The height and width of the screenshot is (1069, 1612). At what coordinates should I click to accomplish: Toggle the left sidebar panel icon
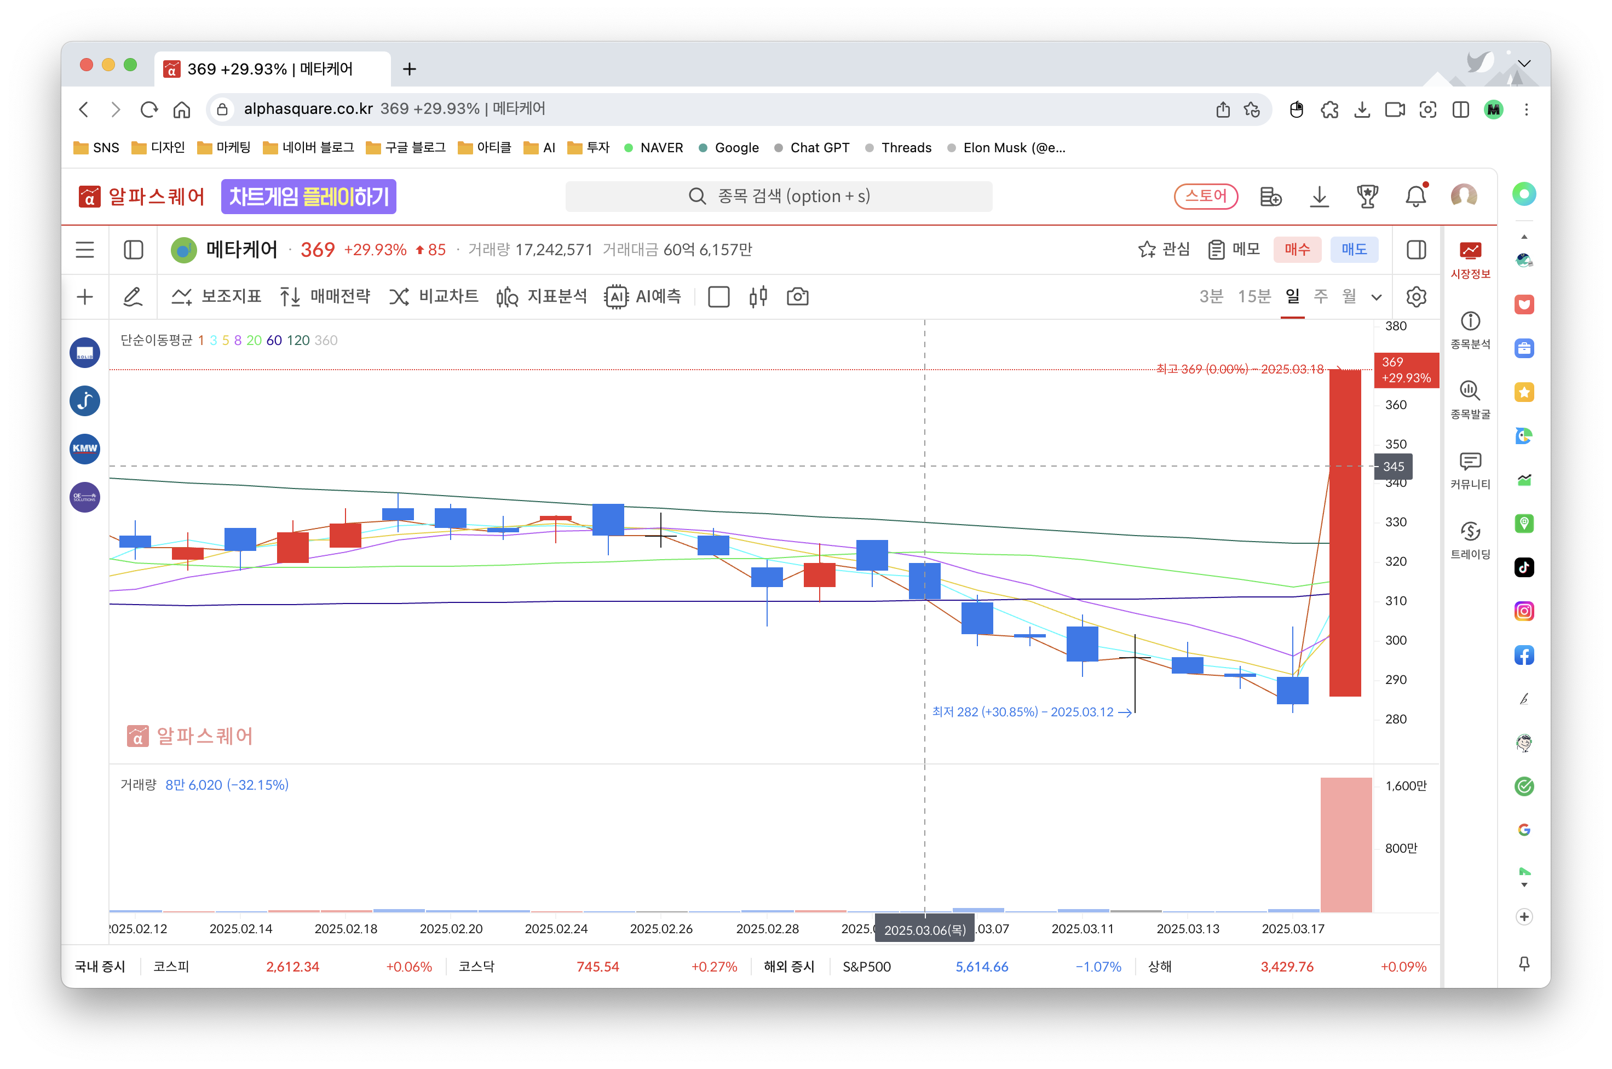134,250
